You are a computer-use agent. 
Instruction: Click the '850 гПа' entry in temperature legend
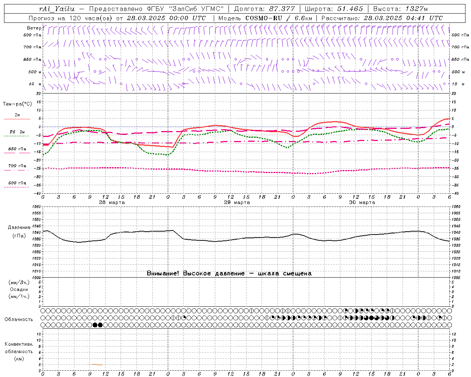[17, 149]
